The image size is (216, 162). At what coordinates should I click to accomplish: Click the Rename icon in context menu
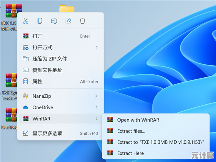54,21
